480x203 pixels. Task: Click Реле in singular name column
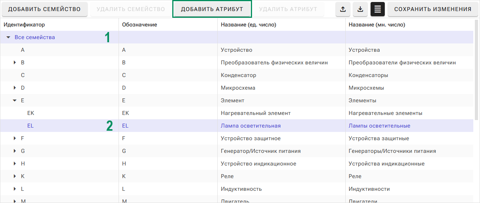pos(227,176)
